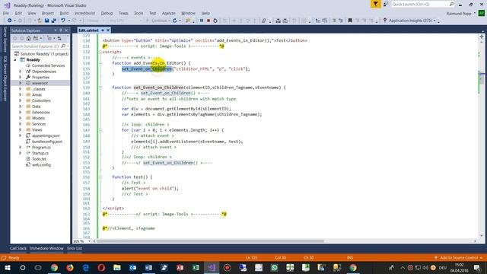Open WhatsApp from the taskbar
487x274 pixels.
pos(274,267)
